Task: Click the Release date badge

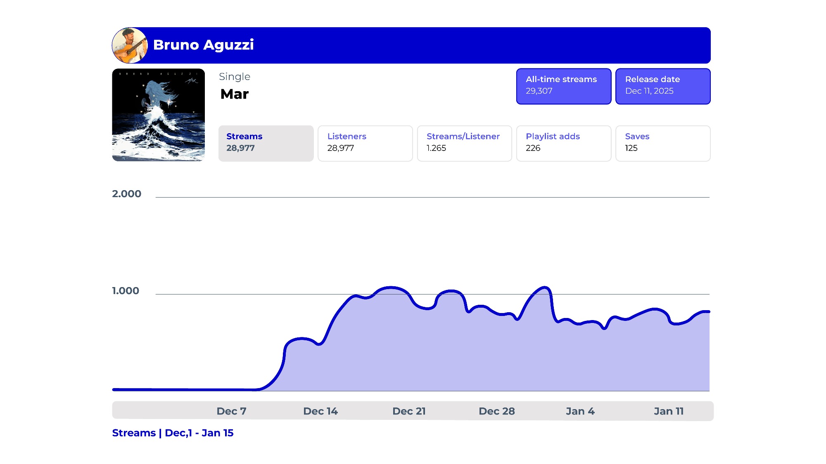Action: point(662,86)
